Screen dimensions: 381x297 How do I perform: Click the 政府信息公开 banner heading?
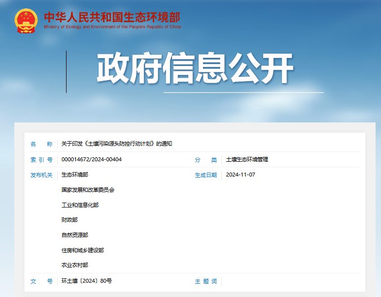coord(195,68)
